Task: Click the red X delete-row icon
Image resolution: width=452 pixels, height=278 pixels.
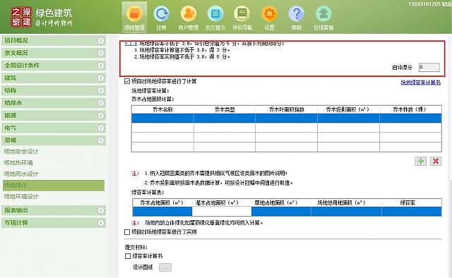Action: click(436, 161)
